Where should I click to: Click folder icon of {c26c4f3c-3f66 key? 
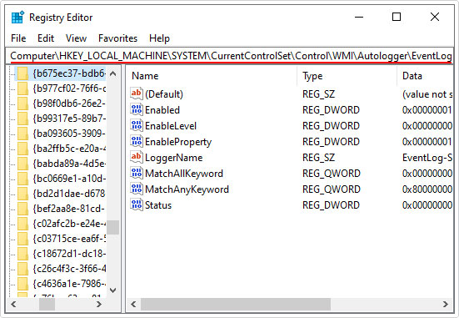[22, 269]
